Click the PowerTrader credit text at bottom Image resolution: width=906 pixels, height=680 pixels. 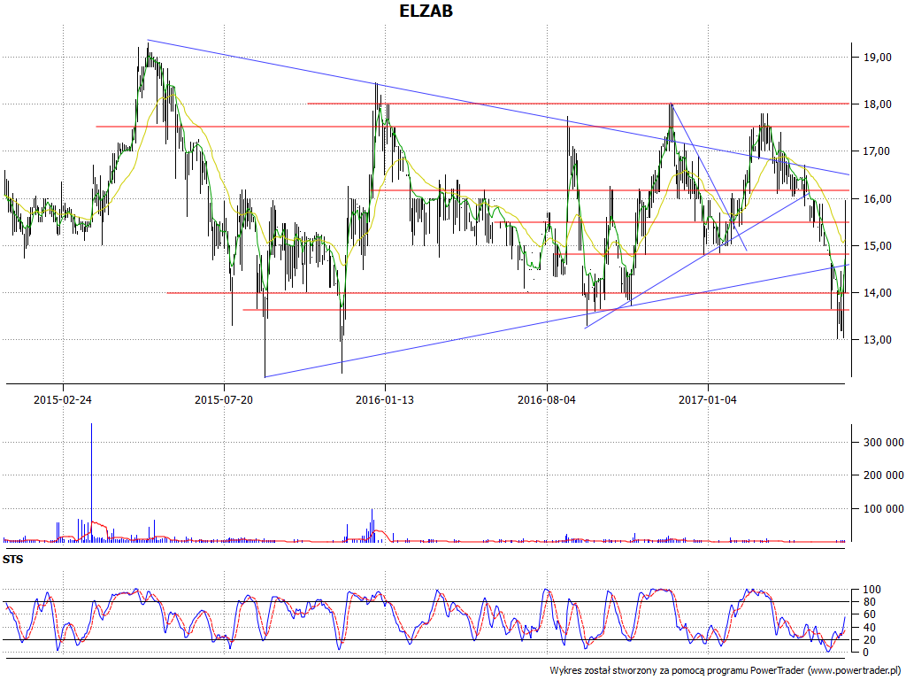(727, 671)
